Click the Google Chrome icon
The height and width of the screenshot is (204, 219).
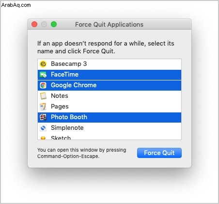point(43,85)
